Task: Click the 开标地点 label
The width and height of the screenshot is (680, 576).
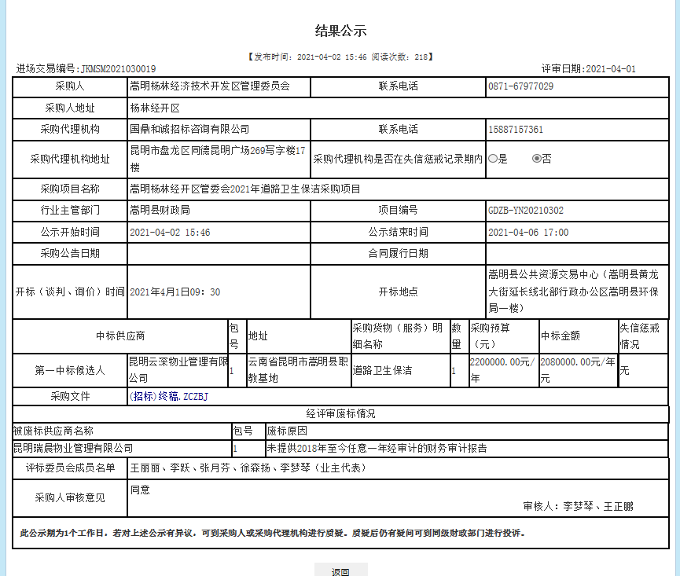Action: click(398, 292)
